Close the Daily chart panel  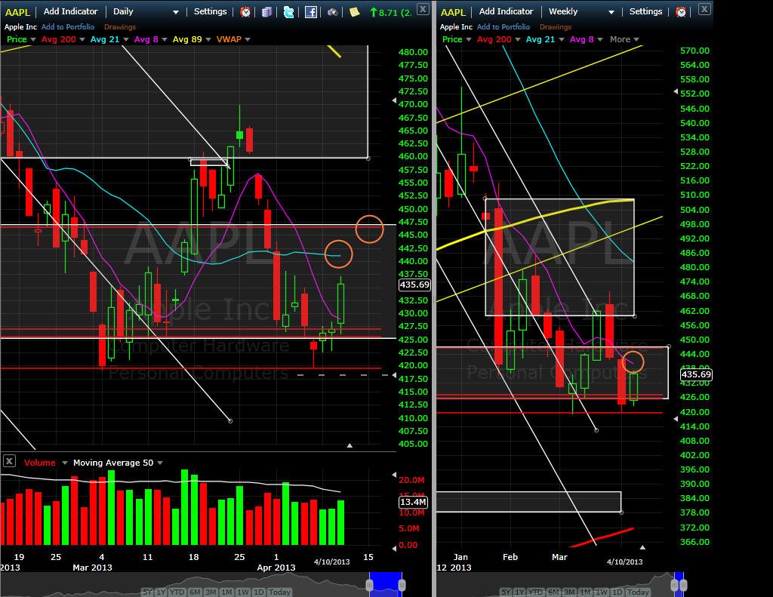[423, 8]
